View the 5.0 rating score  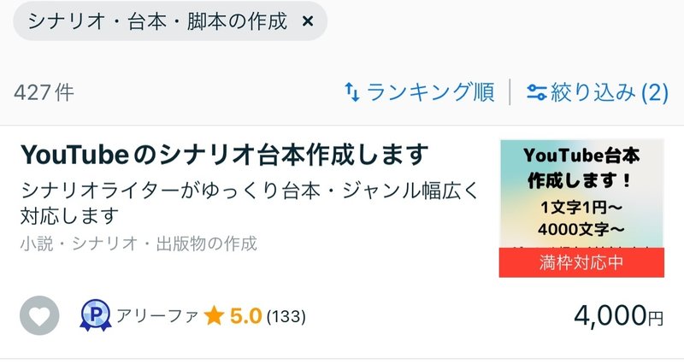point(246,316)
